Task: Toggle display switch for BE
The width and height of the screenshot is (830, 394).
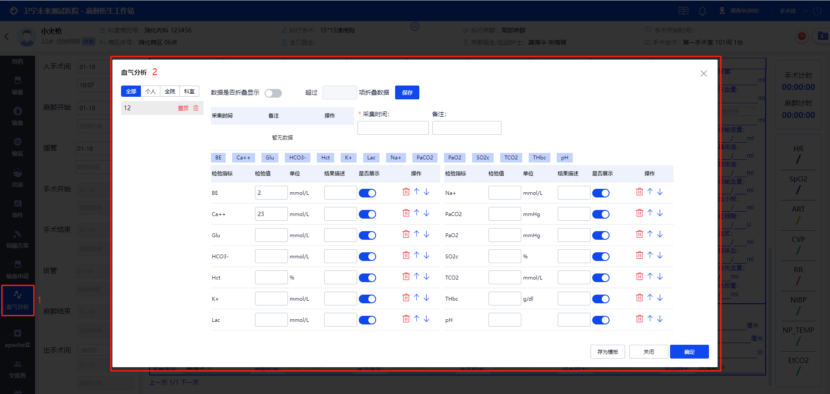Action: click(x=367, y=193)
